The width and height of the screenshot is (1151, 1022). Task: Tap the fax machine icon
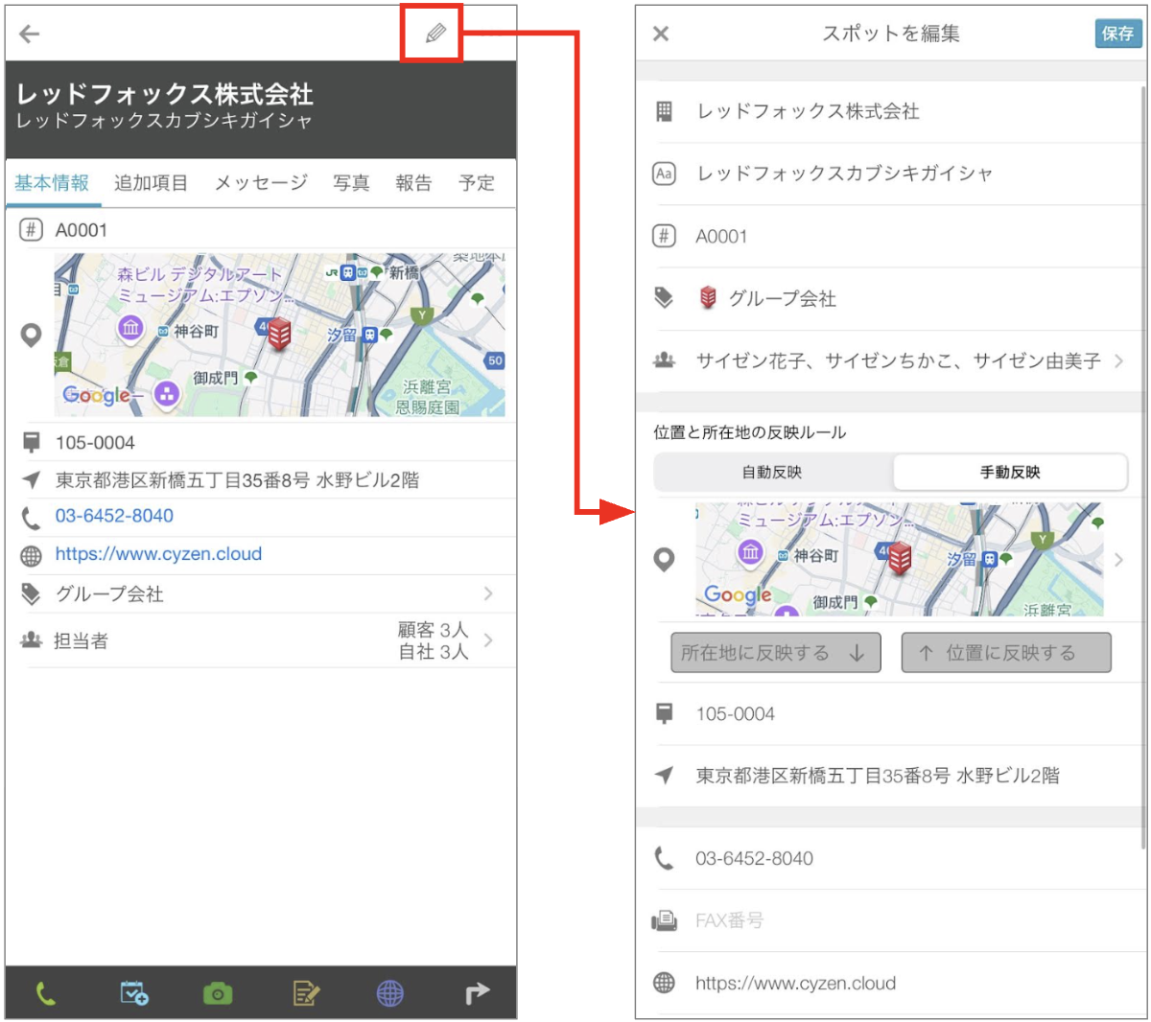[x=664, y=920]
